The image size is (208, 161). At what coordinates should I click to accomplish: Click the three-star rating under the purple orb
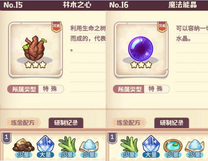[141, 65]
